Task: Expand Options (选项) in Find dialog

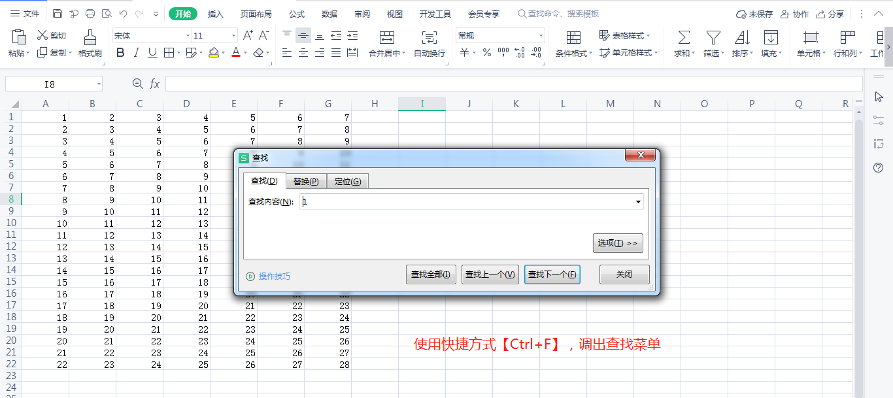Action: coord(618,243)
